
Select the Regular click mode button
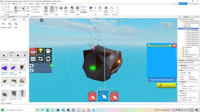click(x=92, y=97)
